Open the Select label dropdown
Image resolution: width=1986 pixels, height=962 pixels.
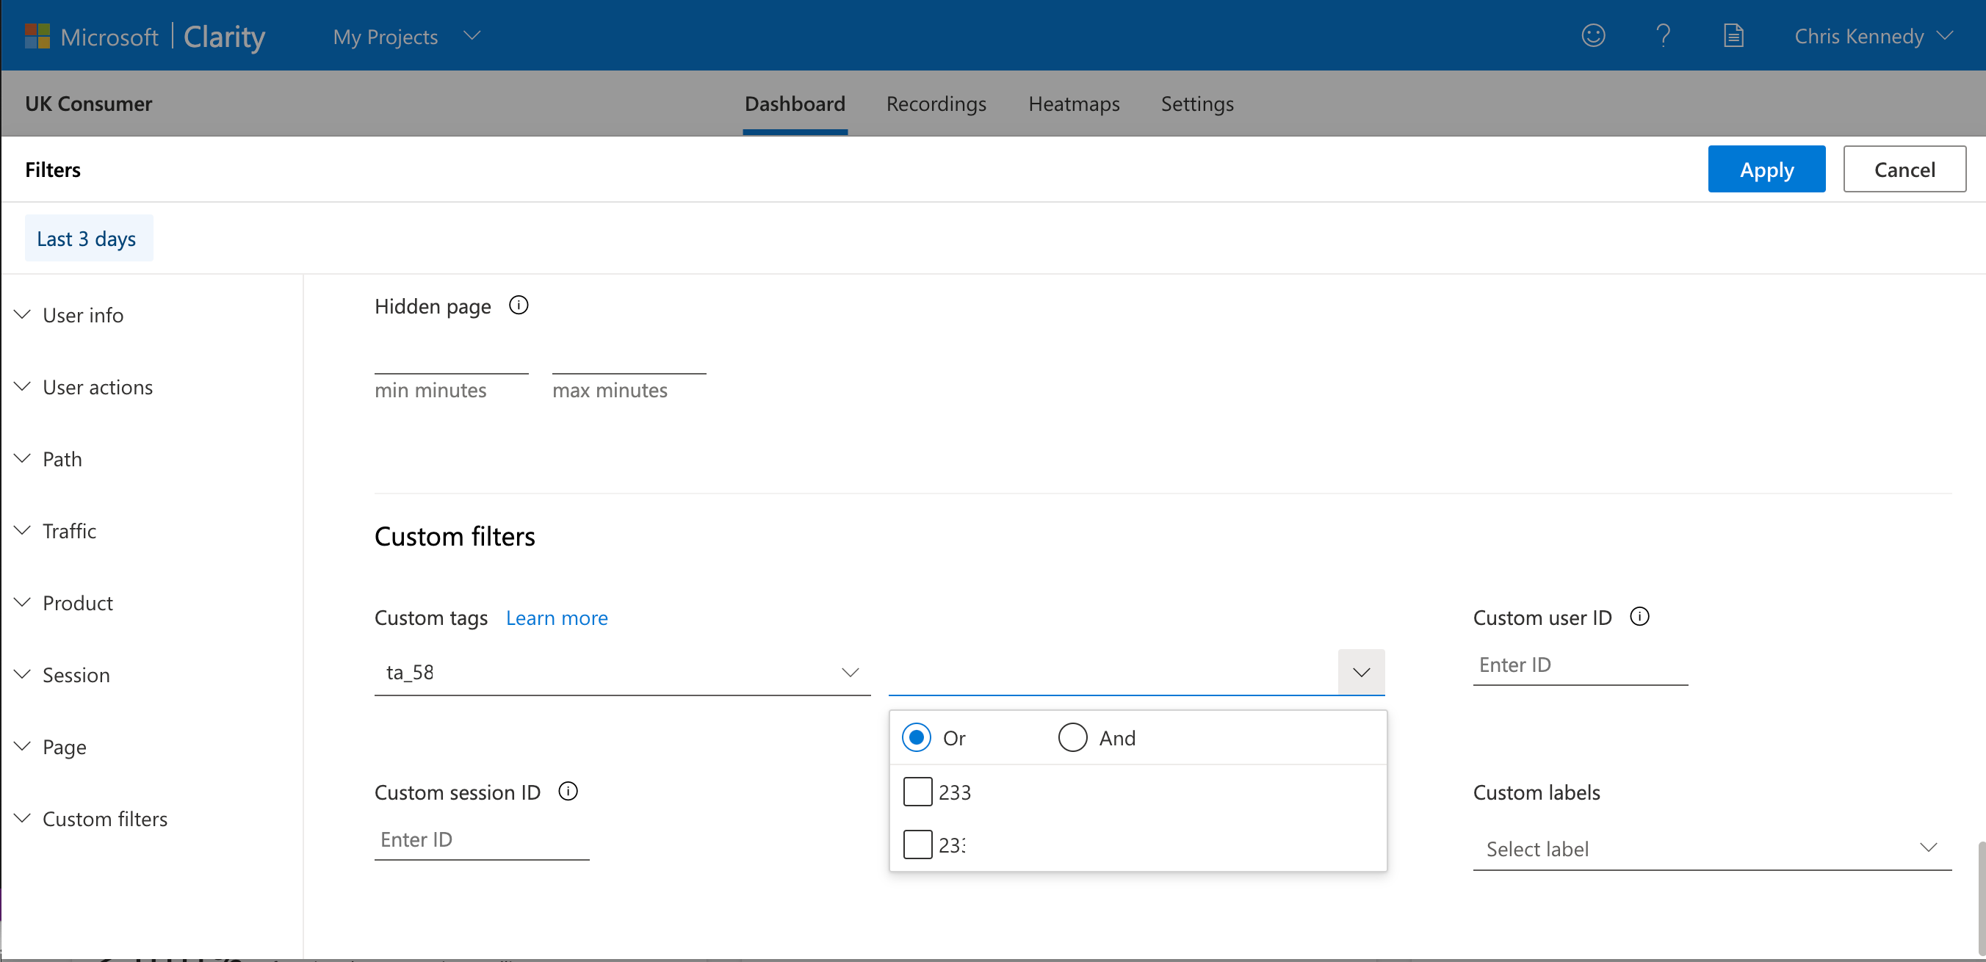1711,849
